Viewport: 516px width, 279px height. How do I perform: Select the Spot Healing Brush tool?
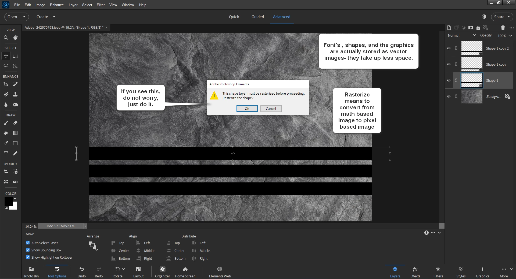point(15,84)
